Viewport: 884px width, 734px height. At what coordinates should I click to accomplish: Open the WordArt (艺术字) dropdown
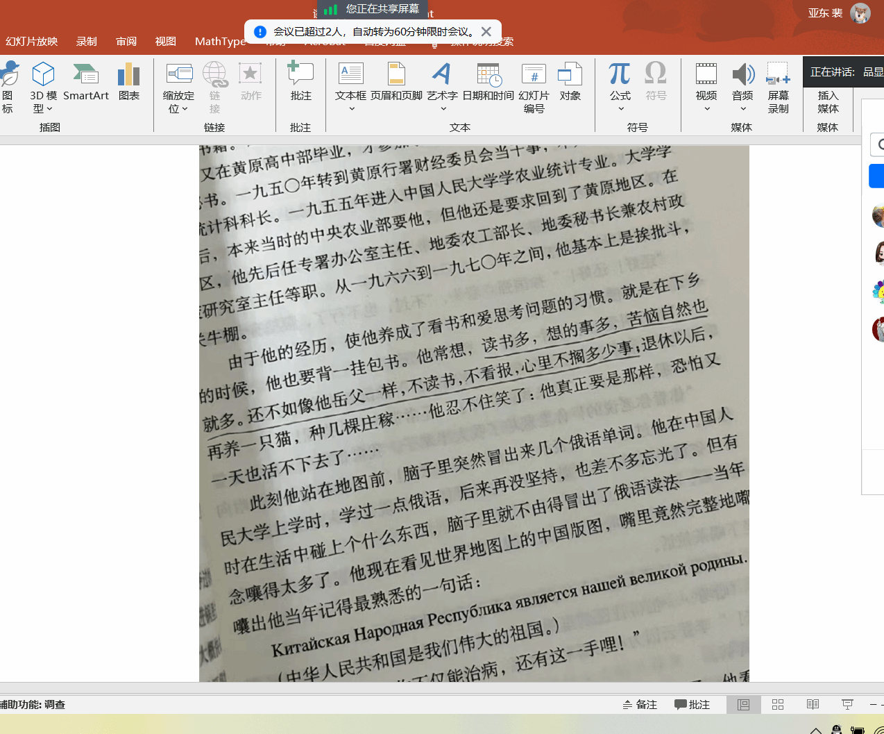pos(443,108)
